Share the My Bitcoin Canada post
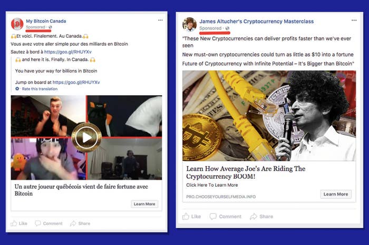 click(80, 223)
